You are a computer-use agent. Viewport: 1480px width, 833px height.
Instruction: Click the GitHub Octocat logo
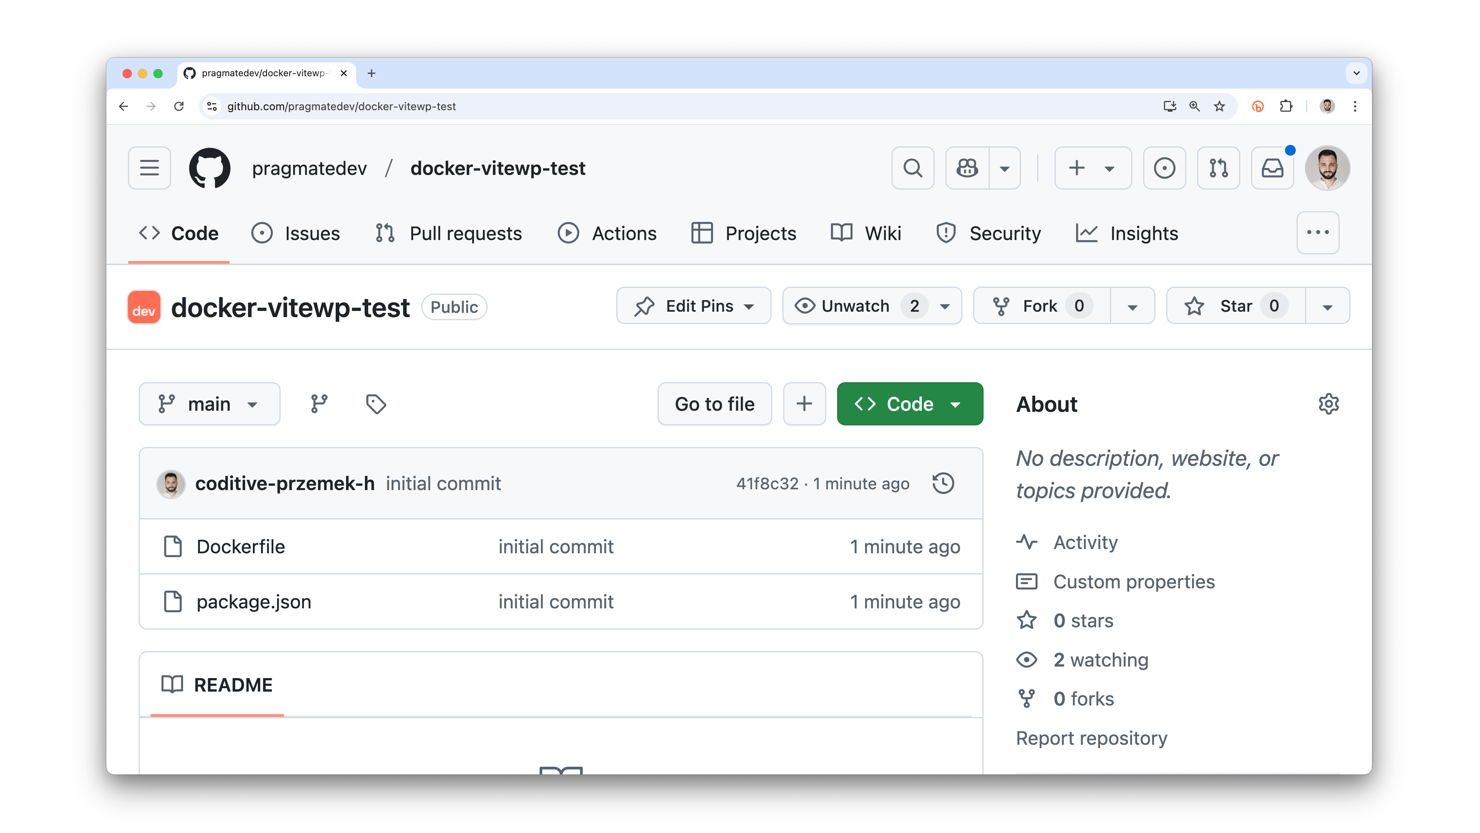pos(210,168)
